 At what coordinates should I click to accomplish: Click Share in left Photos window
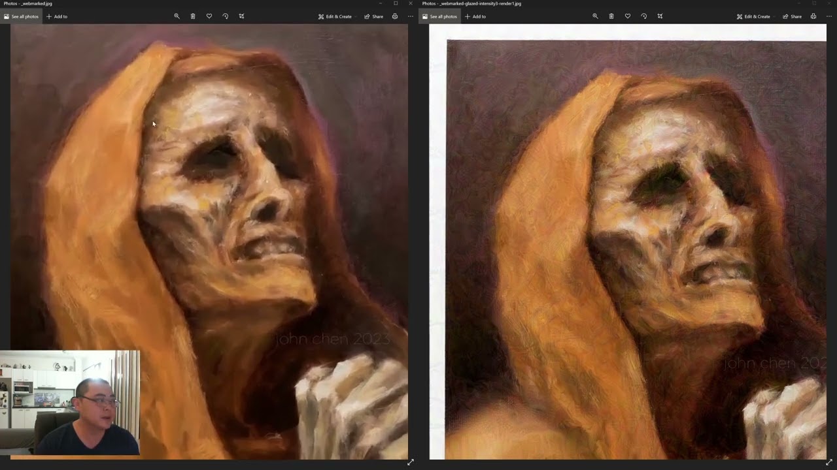tap(374, 16)
